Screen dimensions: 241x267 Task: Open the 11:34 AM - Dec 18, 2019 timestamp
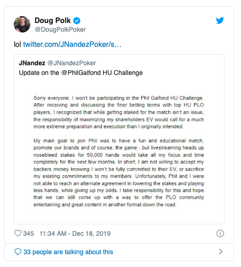coord(75,233)
